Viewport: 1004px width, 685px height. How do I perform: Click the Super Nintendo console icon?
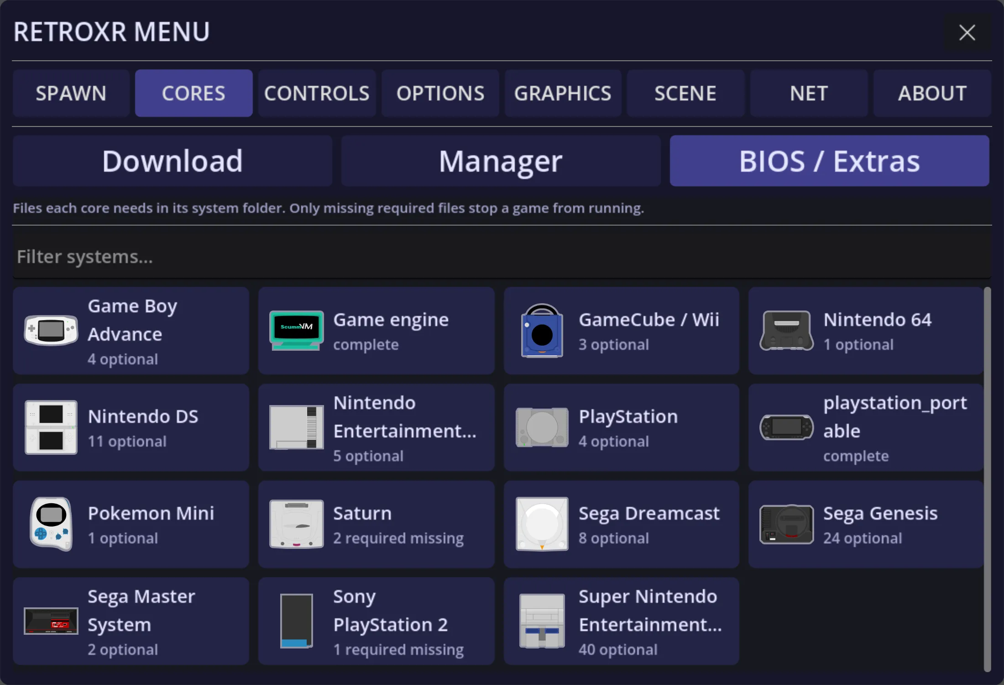point(542,621)
